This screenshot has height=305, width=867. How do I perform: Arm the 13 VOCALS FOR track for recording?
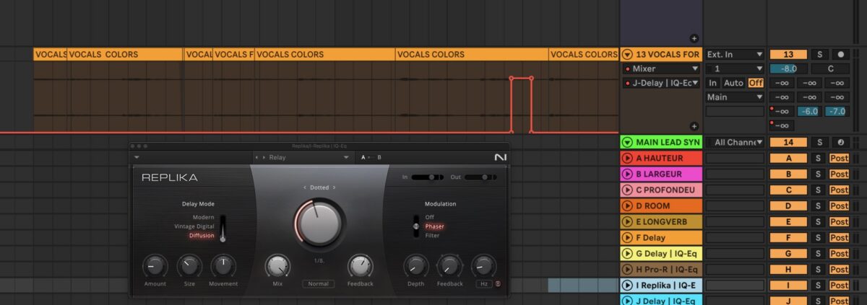click(x=840, y=54)
